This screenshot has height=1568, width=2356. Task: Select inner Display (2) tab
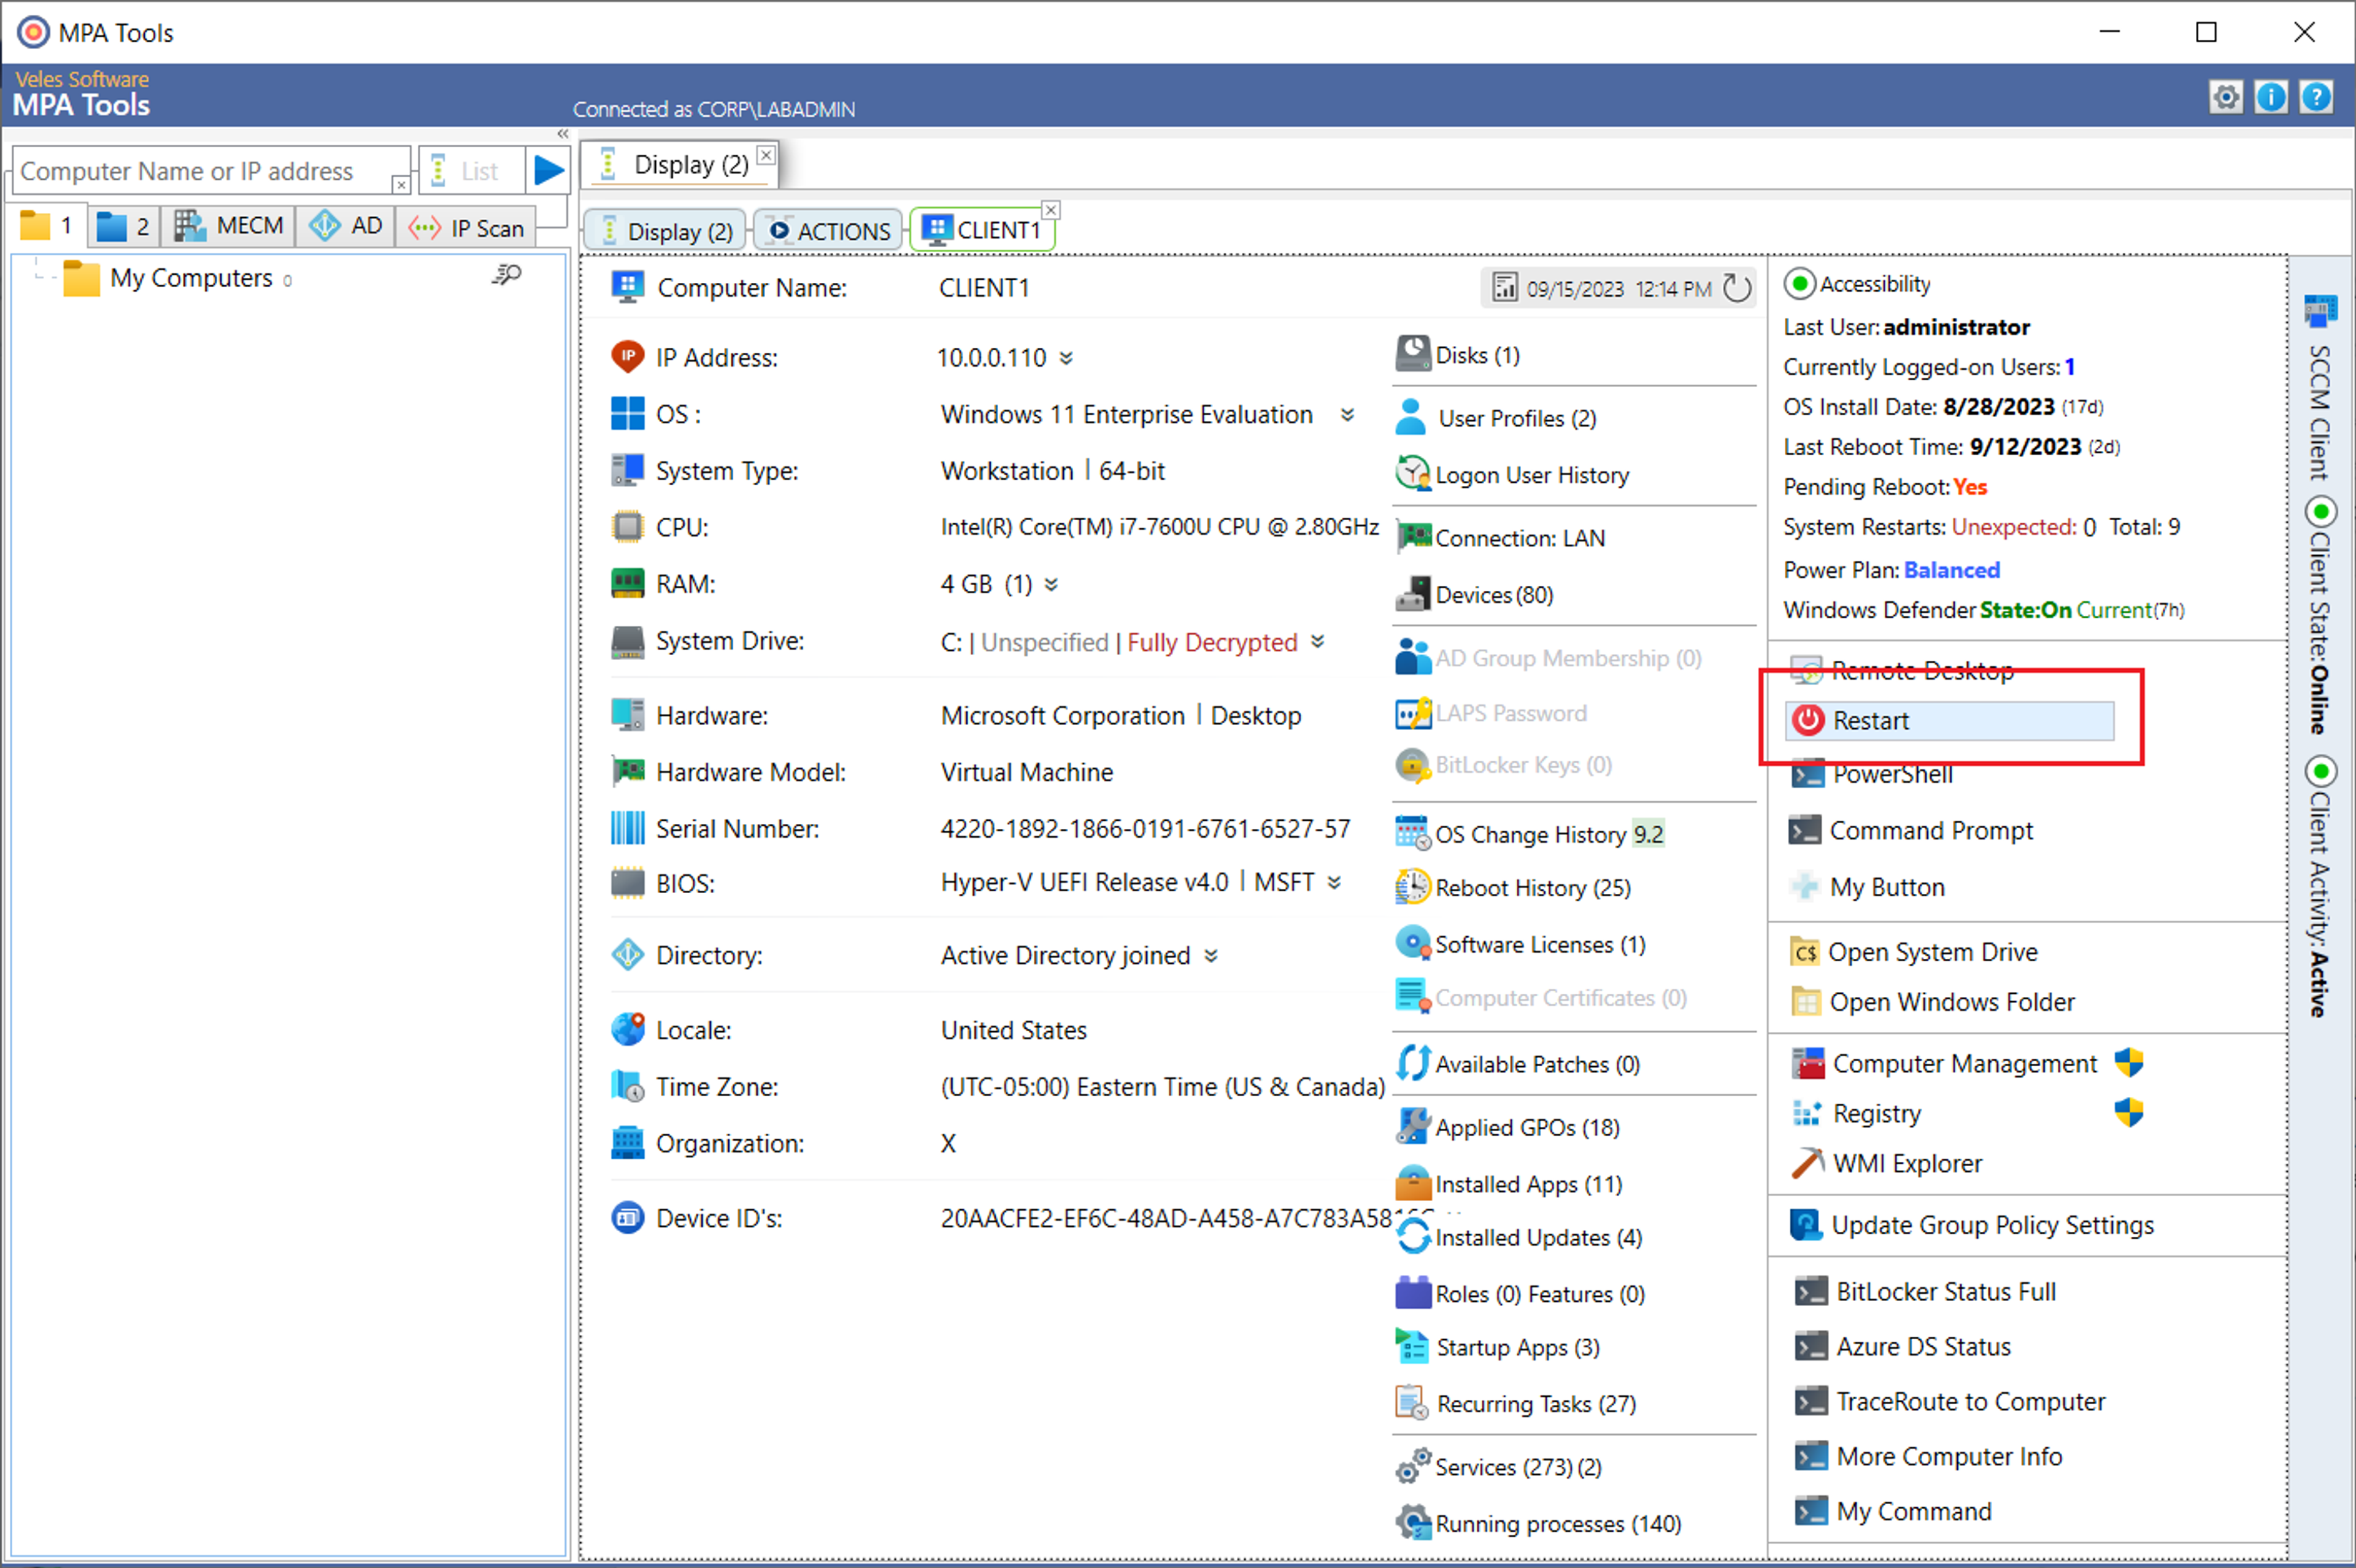pos(665,231)
